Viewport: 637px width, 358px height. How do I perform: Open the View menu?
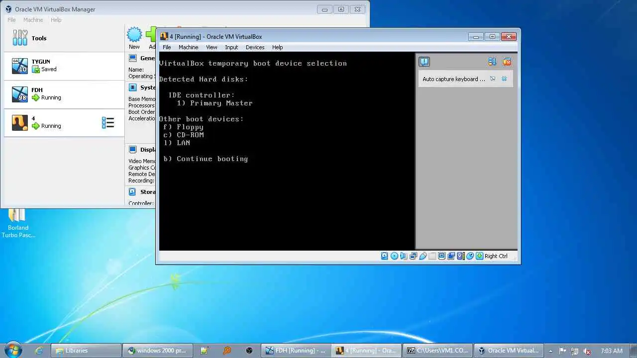click(x=212, y=47)
